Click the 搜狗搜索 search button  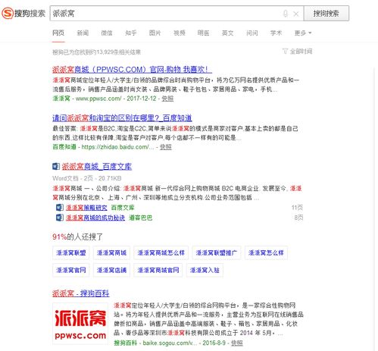[326, 14]
